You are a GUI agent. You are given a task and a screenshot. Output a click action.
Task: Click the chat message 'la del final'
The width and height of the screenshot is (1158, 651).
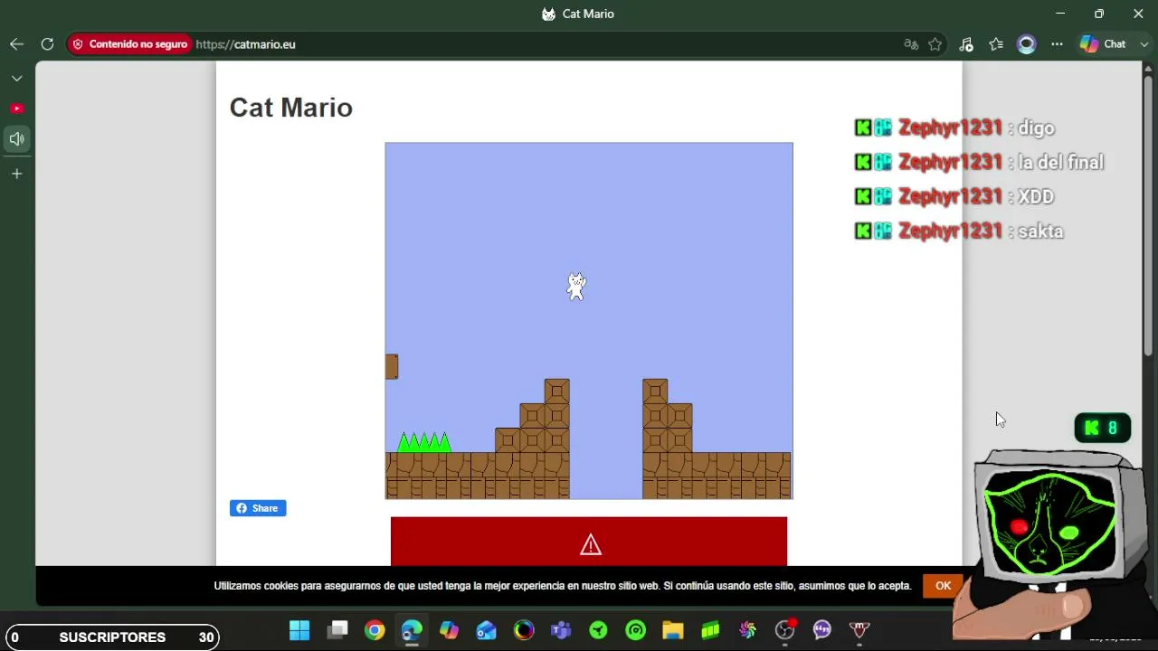(979, 163)
